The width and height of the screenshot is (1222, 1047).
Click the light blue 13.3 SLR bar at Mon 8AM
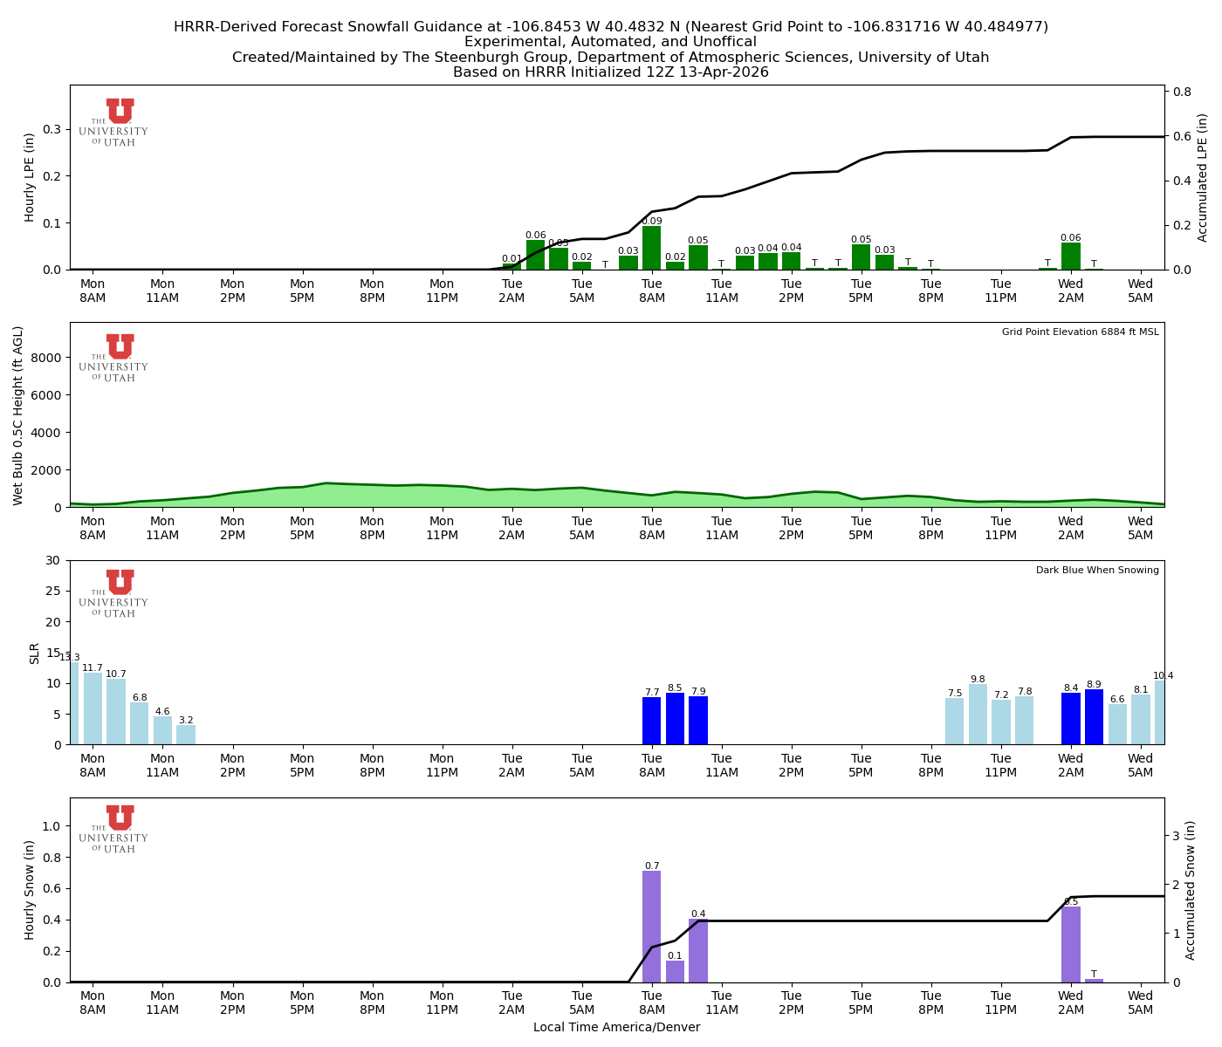click(74, 702)
